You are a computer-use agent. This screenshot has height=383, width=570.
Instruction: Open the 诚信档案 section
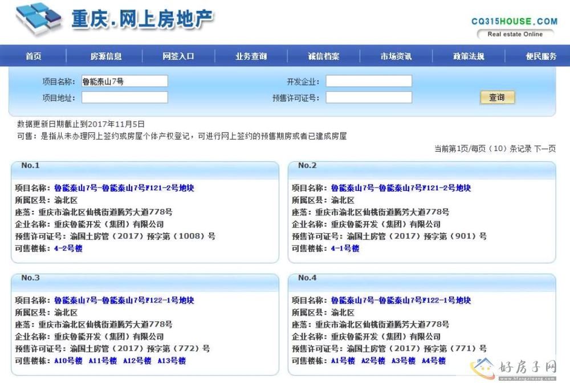(x=324, y=56)
